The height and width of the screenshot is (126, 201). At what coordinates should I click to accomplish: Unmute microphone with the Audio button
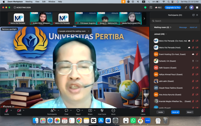[x=7, y=112]
